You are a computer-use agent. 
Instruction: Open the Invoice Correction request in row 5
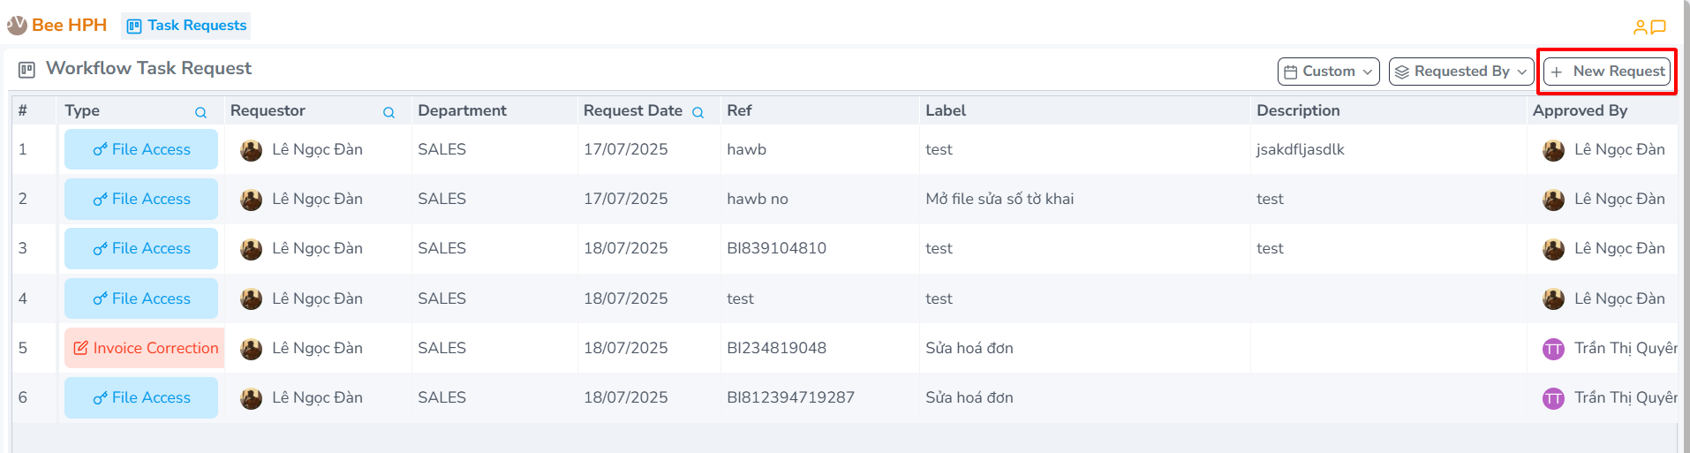[145, 348]
